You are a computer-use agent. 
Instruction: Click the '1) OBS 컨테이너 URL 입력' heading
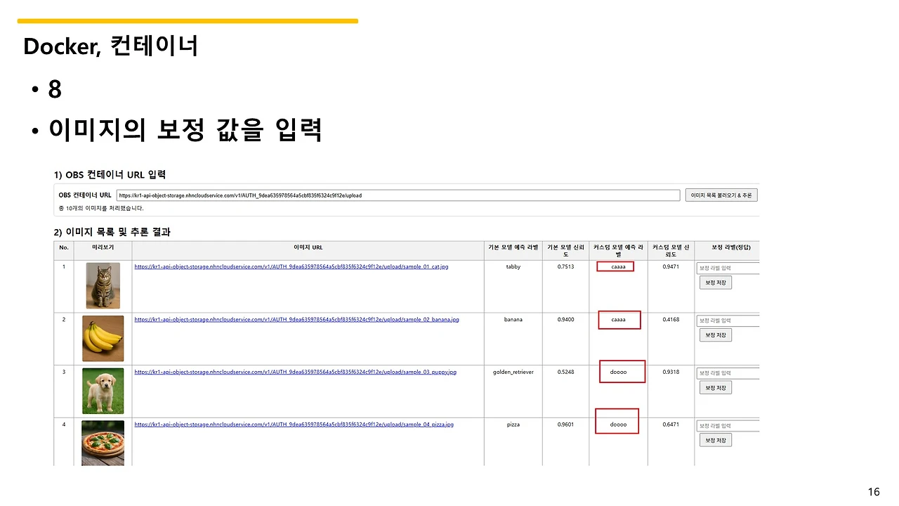(x=110, y=174)
